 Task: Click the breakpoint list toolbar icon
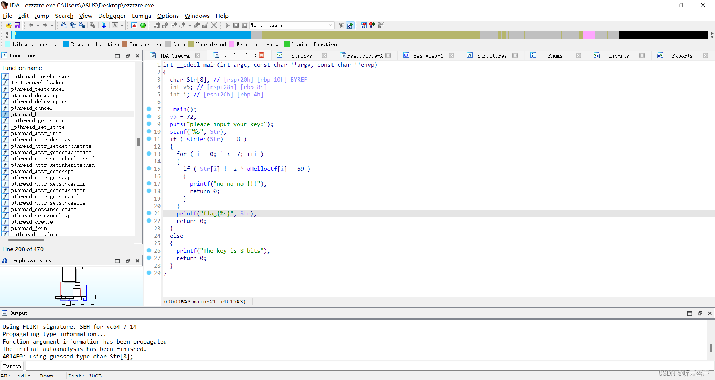click(x=364, y=25)
